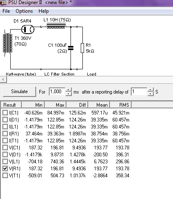This screenshot has height=199, width=173.
Task: Sort by the Mean column header
Action: pos(99,105)
